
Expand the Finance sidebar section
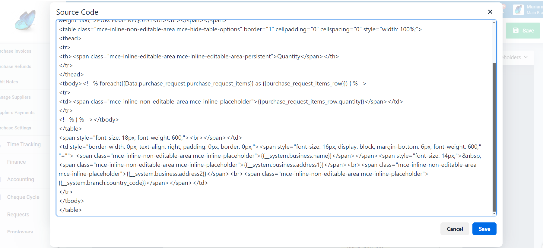[x=17, y=162]
